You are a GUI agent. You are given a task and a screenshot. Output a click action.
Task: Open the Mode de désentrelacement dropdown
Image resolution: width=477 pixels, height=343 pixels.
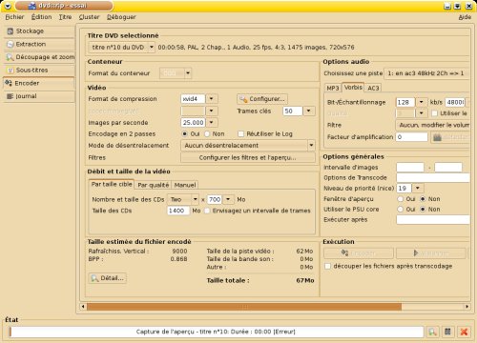pos(311,146)
